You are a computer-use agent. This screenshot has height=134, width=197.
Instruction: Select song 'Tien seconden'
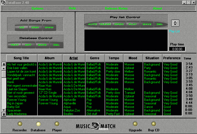(17, 96)
